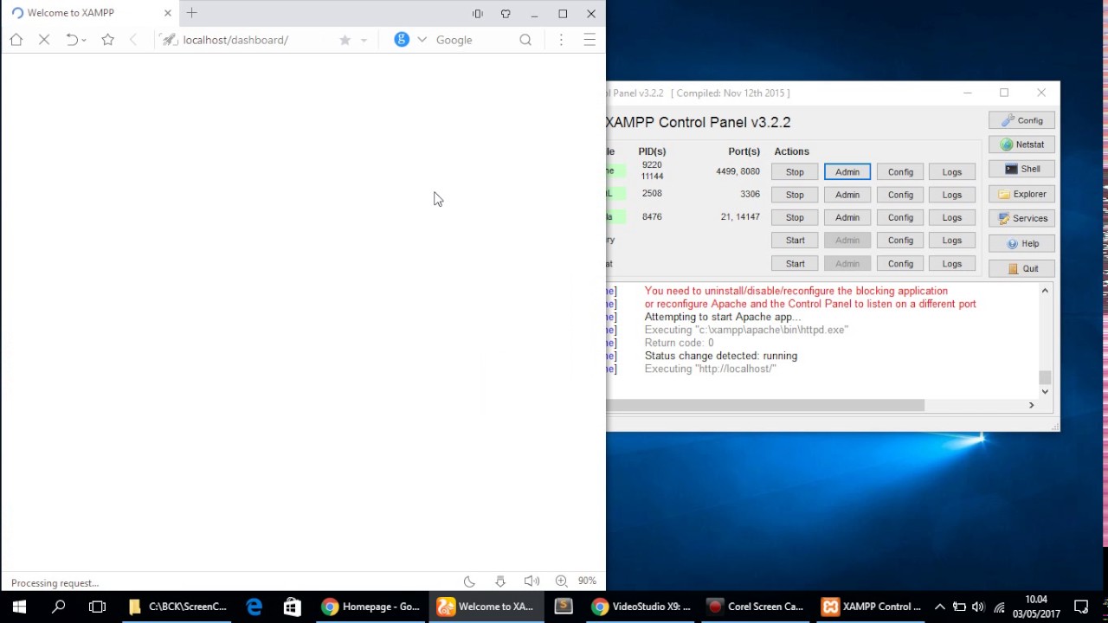Open Windows notification center
This screenshot has height=623, width=1108.
pos(1080,607)
